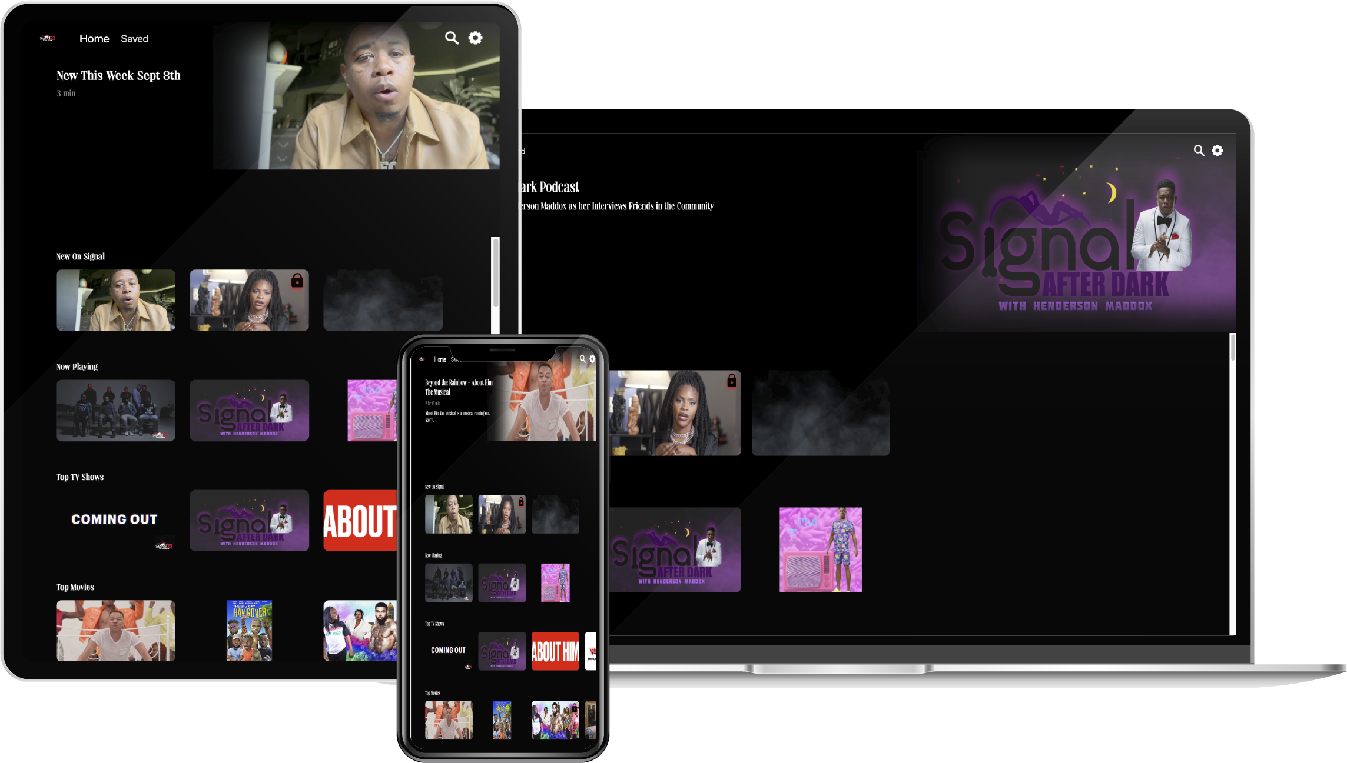Image resolution: width=1347 pixels, height=763 pixels.
Task: Switch to Saved tab on the tablet
Action: pos(135,39)
